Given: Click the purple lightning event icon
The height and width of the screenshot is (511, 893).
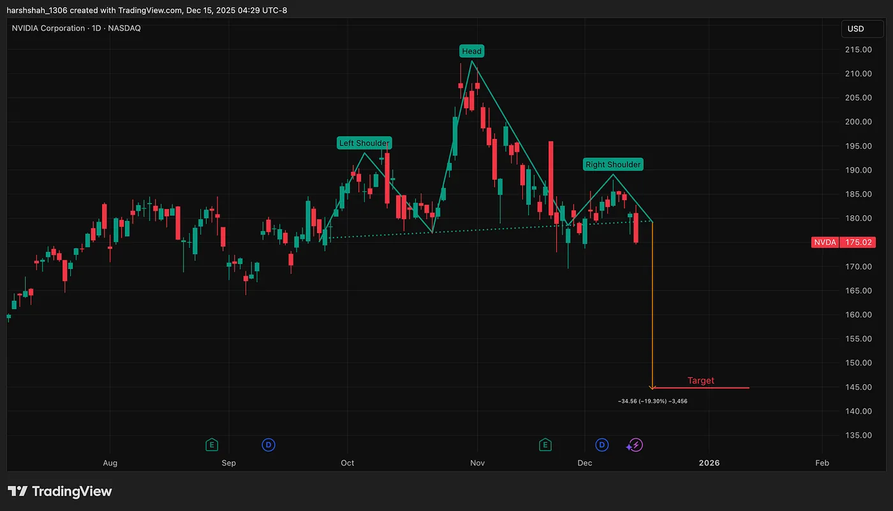Looking at the screenshot, I should click(635, 445).
